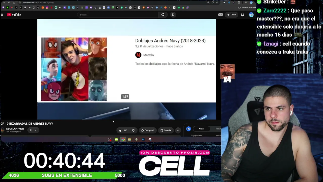The width and height of the screenshot is (323, 182).
Task: Focus the Buscar search field
Action: click(x=118, y=15)
